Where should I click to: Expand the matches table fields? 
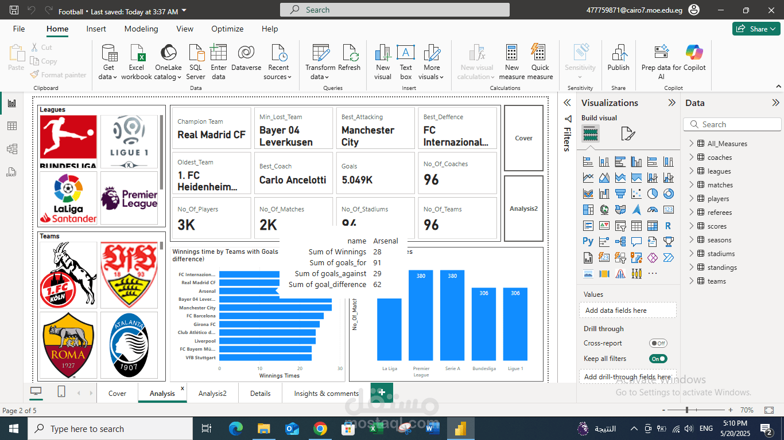click(x=691, y=184)
